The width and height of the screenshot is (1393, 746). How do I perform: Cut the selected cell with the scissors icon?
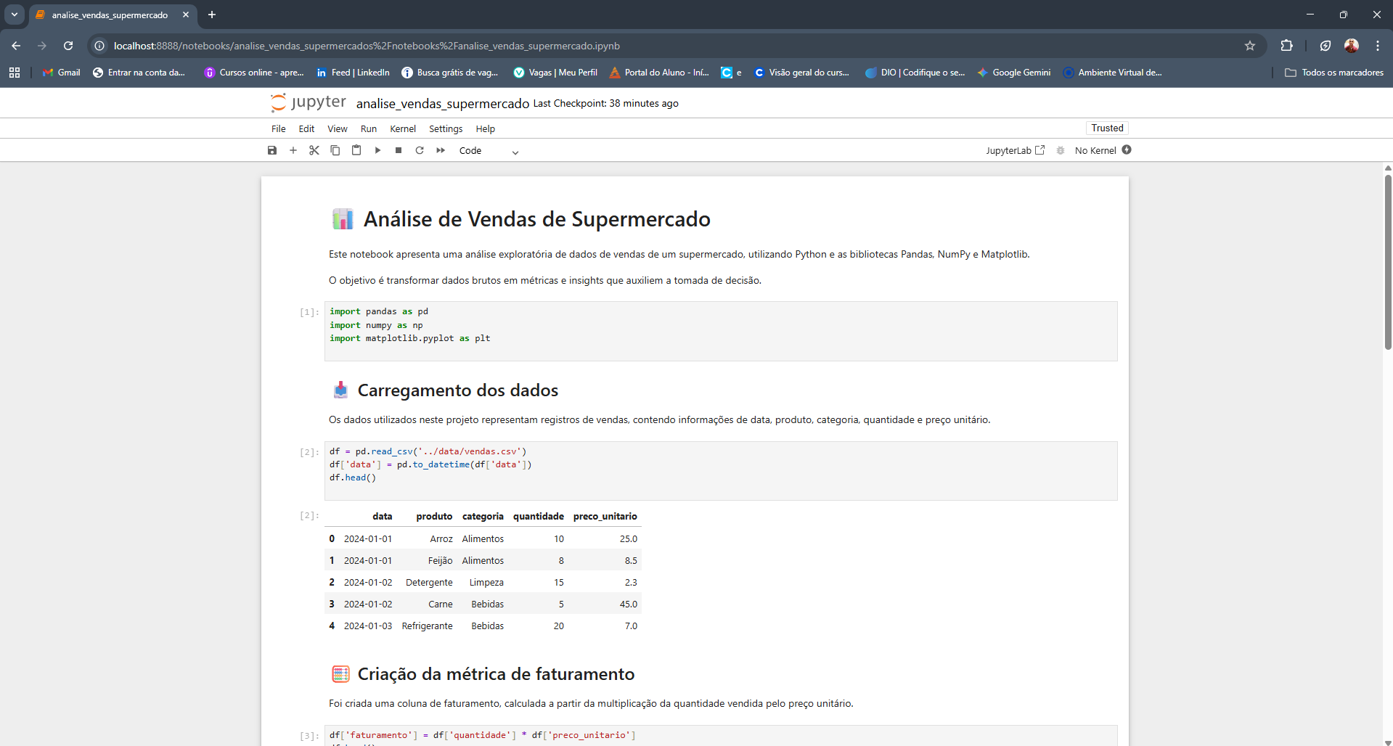coord(314,150)
